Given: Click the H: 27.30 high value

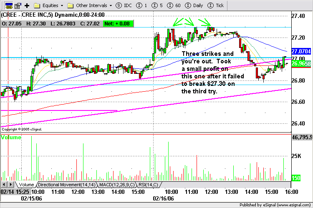Looking at the screenshot, I should (x=36, y=23).
